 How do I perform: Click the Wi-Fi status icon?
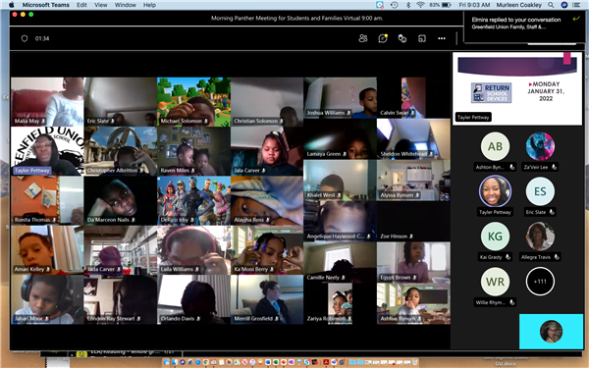[420, 5]
